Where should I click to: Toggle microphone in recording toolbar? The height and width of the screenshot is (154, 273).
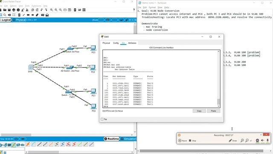[267, 140]
